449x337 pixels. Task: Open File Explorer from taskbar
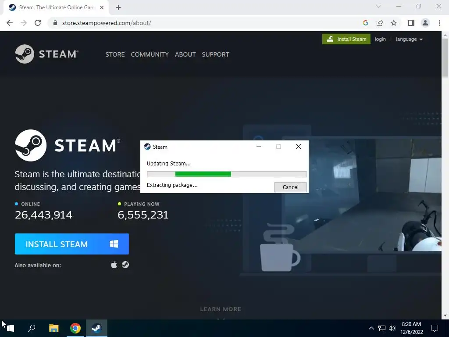[53, 328]
